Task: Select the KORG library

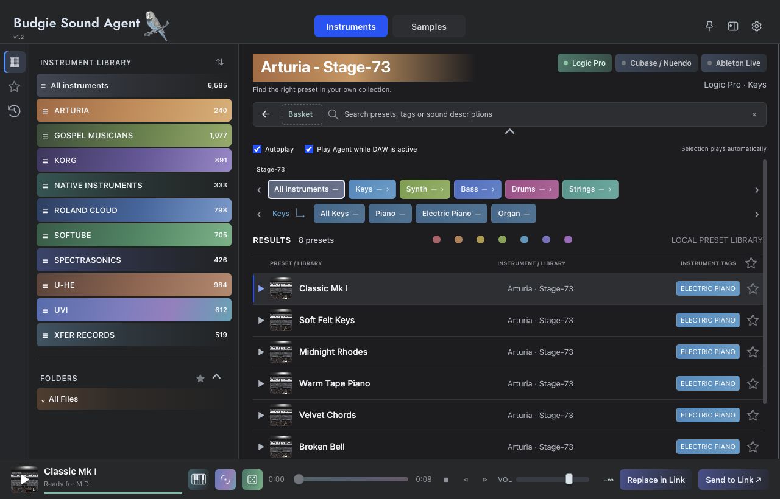Action: [x=134, y=161]
